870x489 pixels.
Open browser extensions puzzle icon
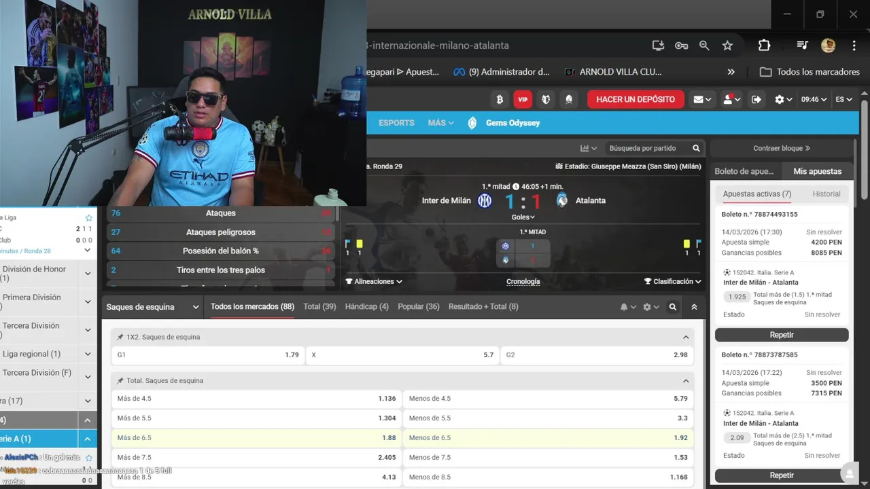tap(764, 46)
